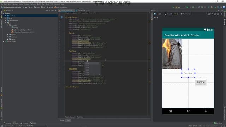The height and width of the screenshot is (127, 226).
Task: Click the fire image in layout preview
Action: coord(172,54)
